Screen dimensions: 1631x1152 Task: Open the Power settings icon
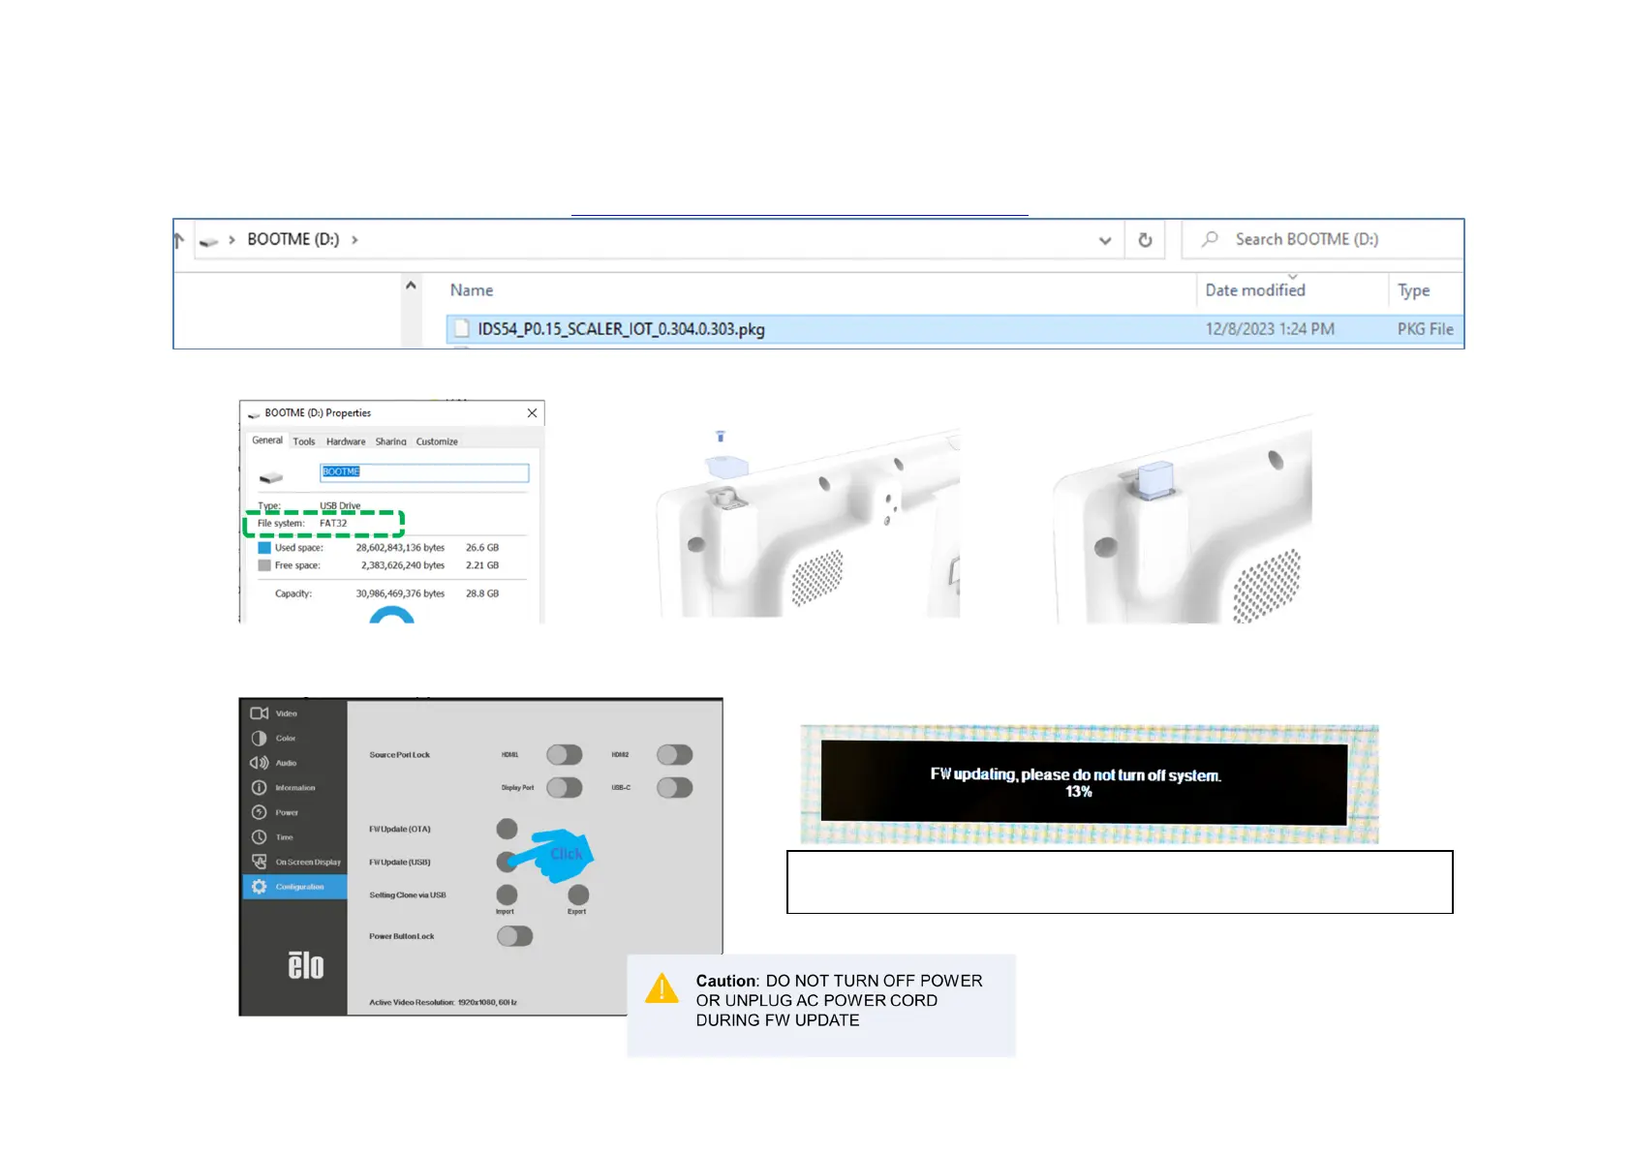259,812
